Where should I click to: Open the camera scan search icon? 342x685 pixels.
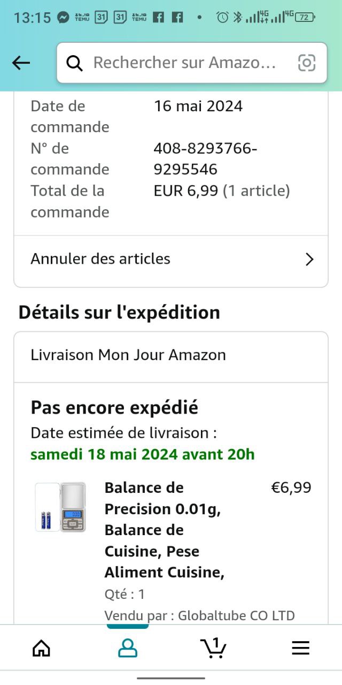coord(307,63)
